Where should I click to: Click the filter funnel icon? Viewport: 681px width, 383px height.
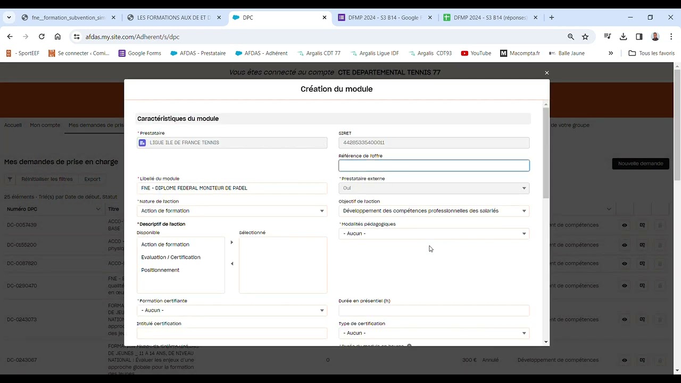tap(10, 179)
